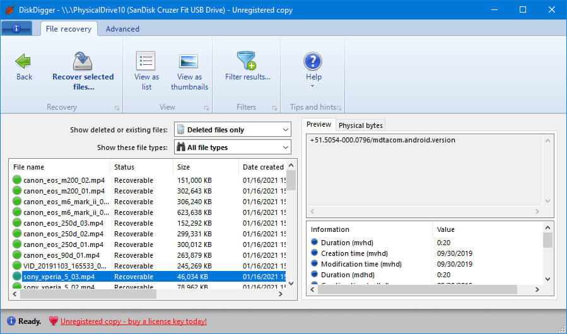Click the information panel scroll up arrow
567x334 pixels.
[547, 227]
